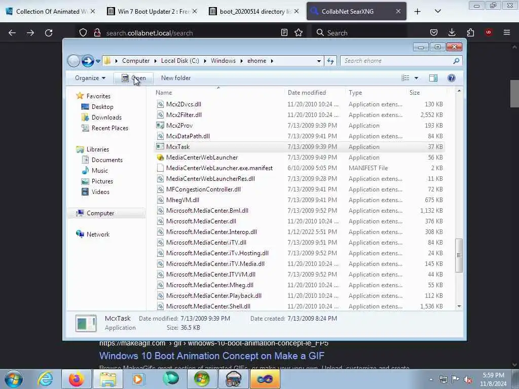Click the file list vertical scrollbar thumb
The image size is (519, 389).
459,255
